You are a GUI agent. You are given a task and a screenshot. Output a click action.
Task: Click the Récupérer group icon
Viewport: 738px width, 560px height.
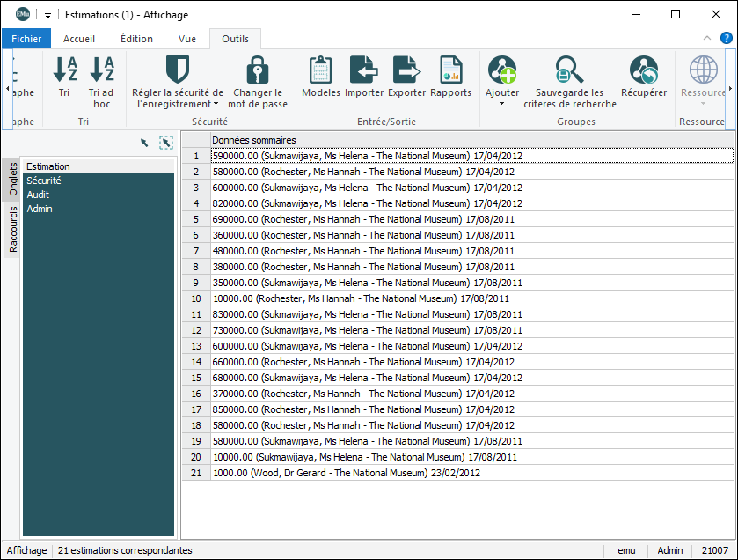pyautogui.click(x=643, y=71)
